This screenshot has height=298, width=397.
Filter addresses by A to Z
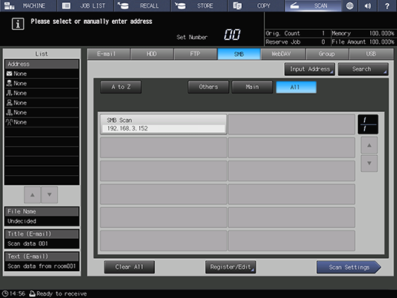point(121,87)
